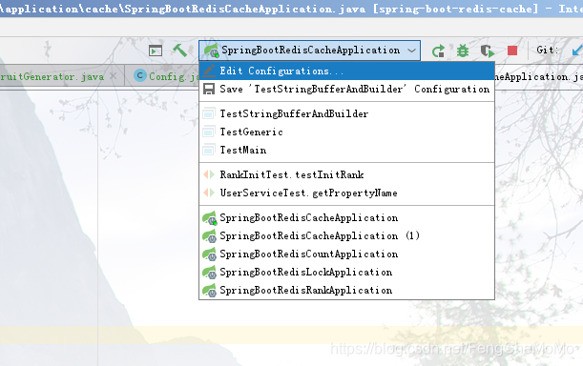Select TestMain run configuration
The height and width of the screenshot is (366, 583).
[x=346, y=150]
